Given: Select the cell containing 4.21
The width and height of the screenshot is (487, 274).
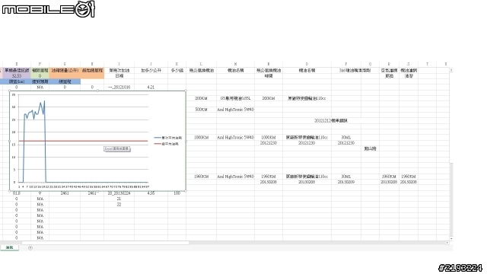Looking at the screenshot, I should tap(151, 88).
